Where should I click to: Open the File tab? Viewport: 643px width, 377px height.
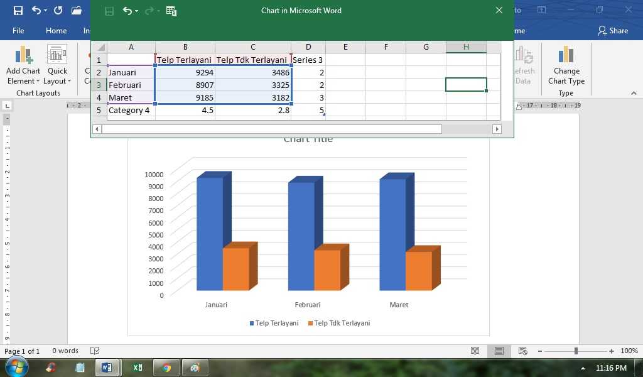click(x=18, y=31)
